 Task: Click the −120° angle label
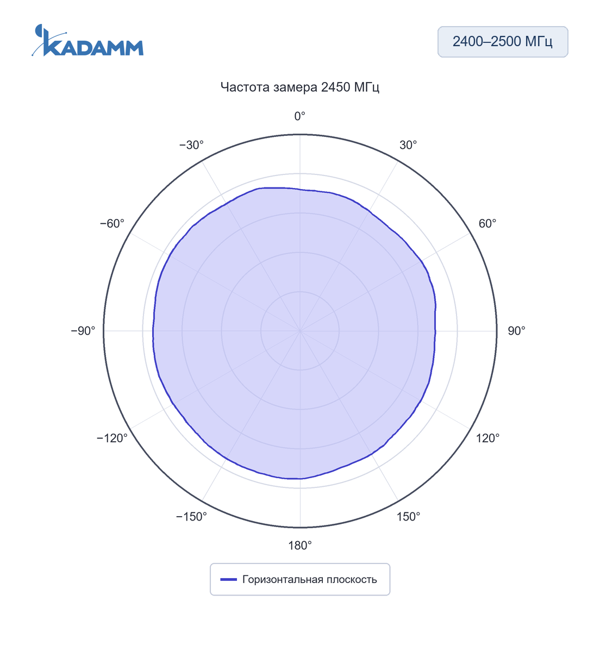(112, 438)
